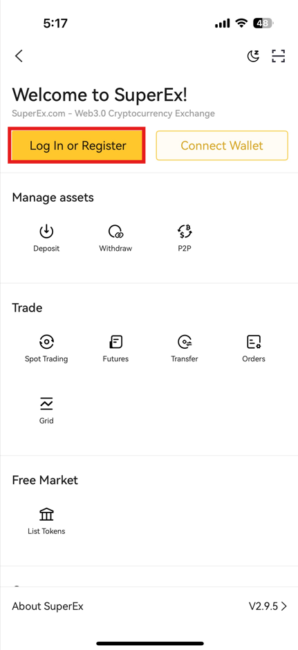The width and height of the screenshot is (298, 650).
Task: Open the Grid trading icon
Action: point(46,403)
